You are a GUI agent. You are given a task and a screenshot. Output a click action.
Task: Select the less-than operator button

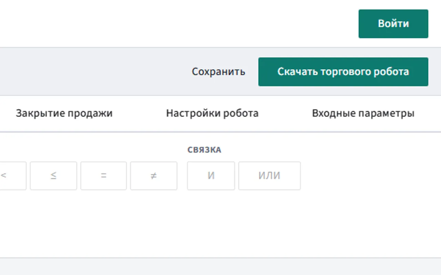12,176
